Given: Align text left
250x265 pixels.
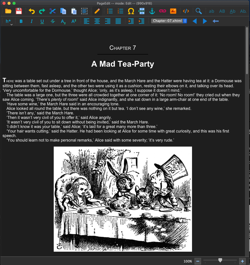Looking at the screenshot, I should [87, 21].
